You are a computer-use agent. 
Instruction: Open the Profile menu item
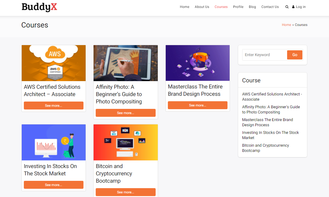coord(238,7)
